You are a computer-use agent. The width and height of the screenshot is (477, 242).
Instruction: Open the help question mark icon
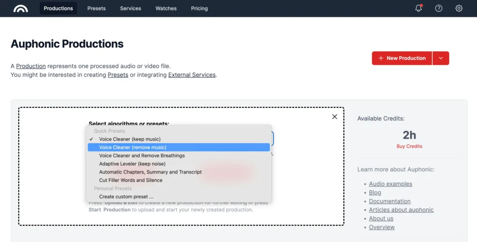[438, 8]
